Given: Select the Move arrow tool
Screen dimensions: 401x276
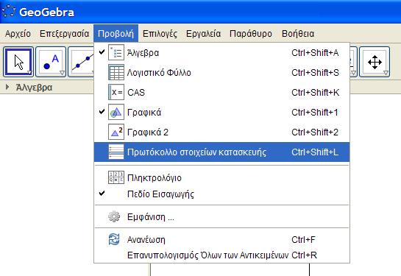Looking at the screenshot, I should [18, 62].
